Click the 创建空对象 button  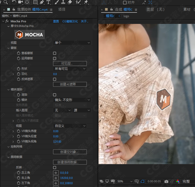(x=70, y=152)
